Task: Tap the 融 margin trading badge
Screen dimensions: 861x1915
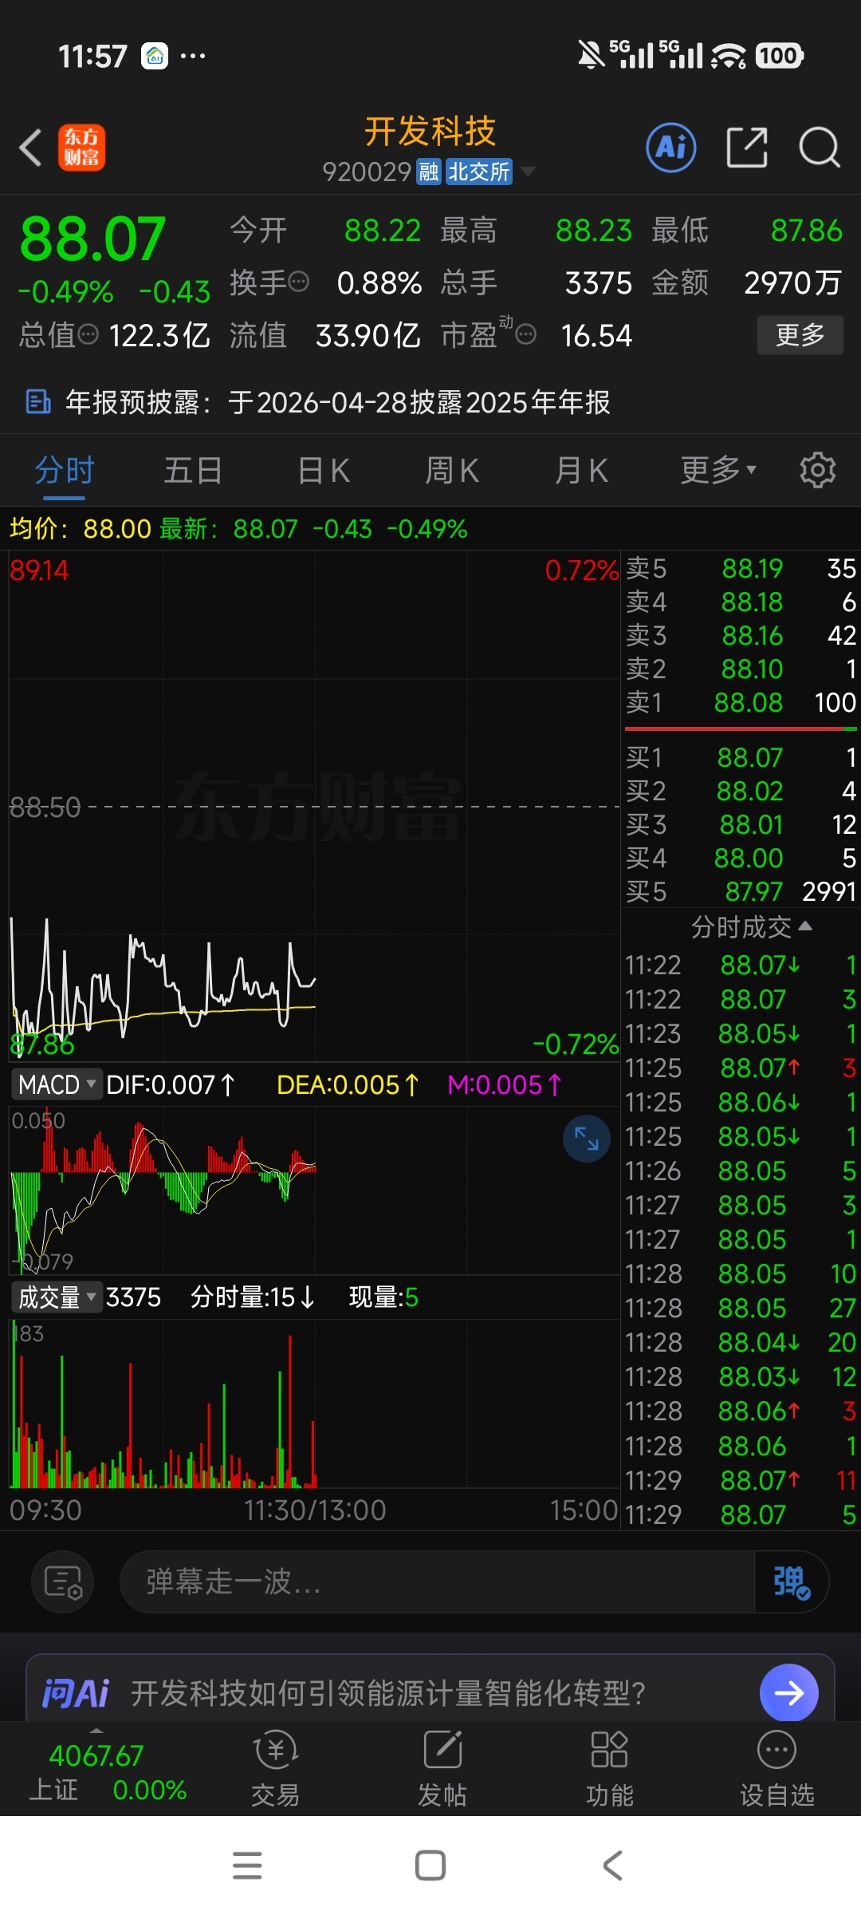Action: [x=429, y=172]
